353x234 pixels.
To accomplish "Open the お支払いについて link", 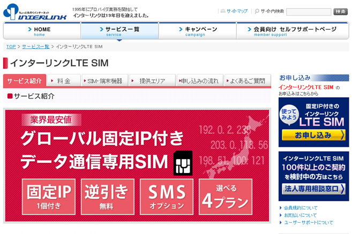I will pos(301,215).
